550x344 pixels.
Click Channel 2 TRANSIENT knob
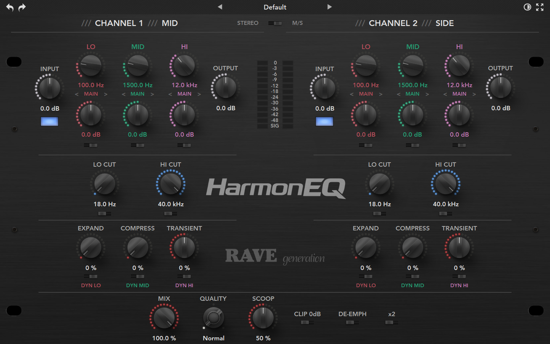459,247
